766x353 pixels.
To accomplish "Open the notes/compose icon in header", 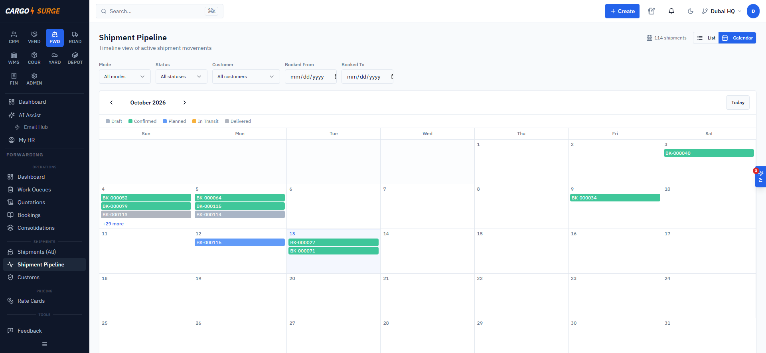I will [x=651, y=11].
